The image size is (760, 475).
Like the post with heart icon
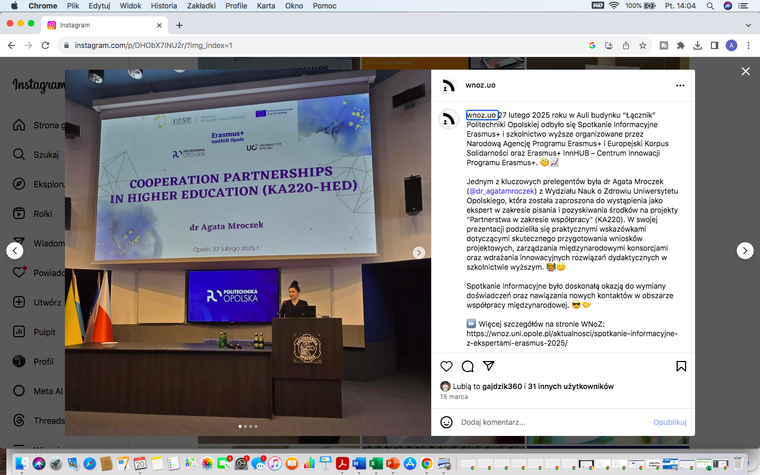click(x=446, y=366)
